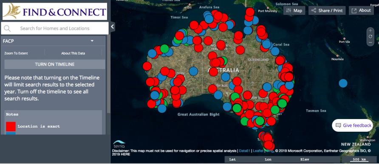
Task: Zoom out with the minus control
Action: pyautogui.click(x=371, y=42)
